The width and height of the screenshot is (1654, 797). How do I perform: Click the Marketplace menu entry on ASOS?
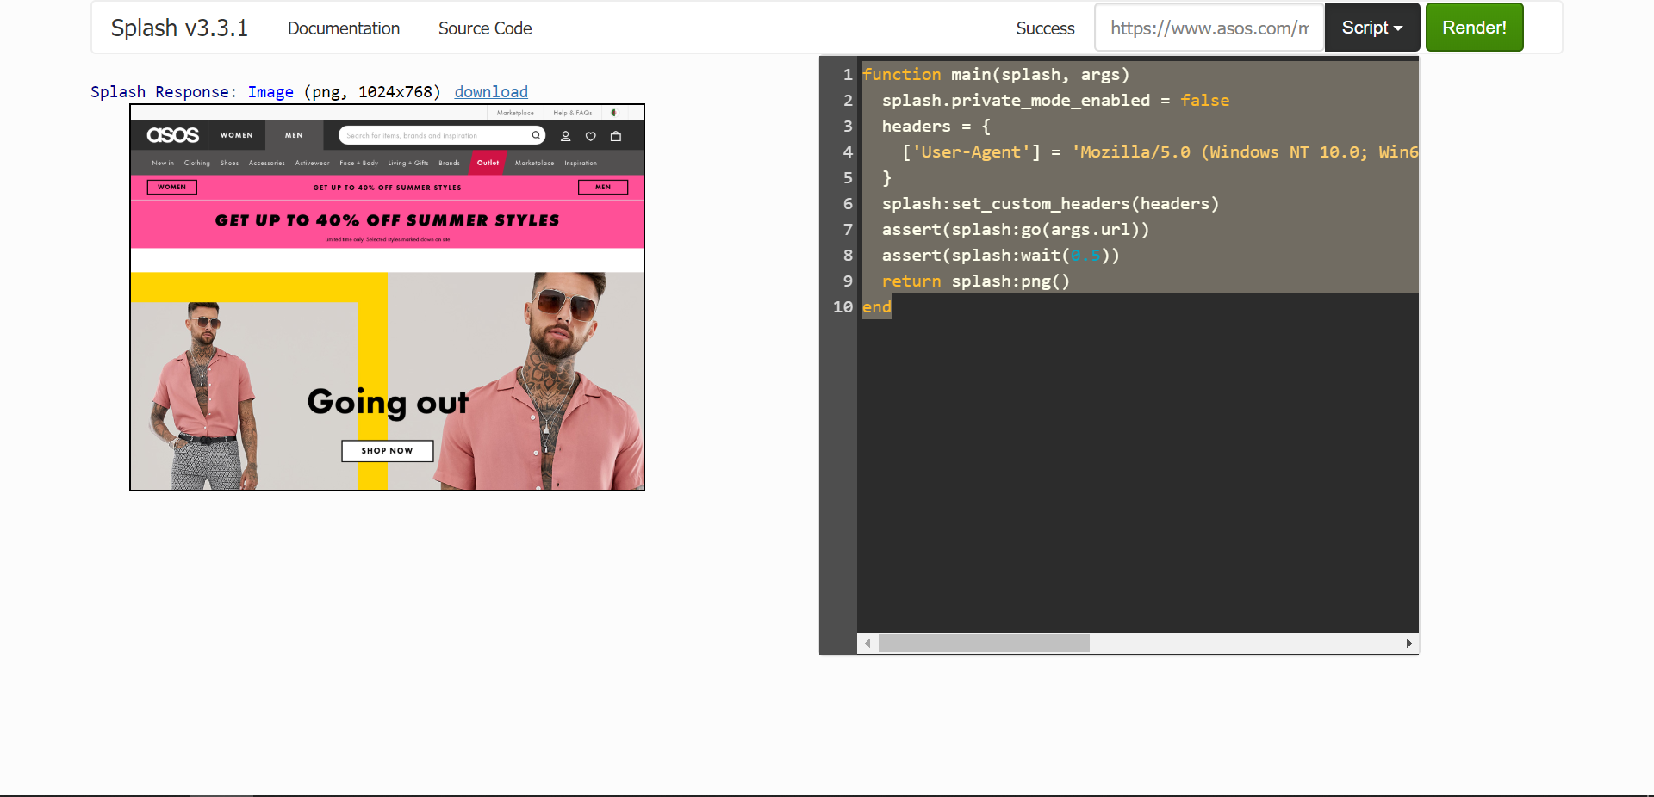pos(533,163)
